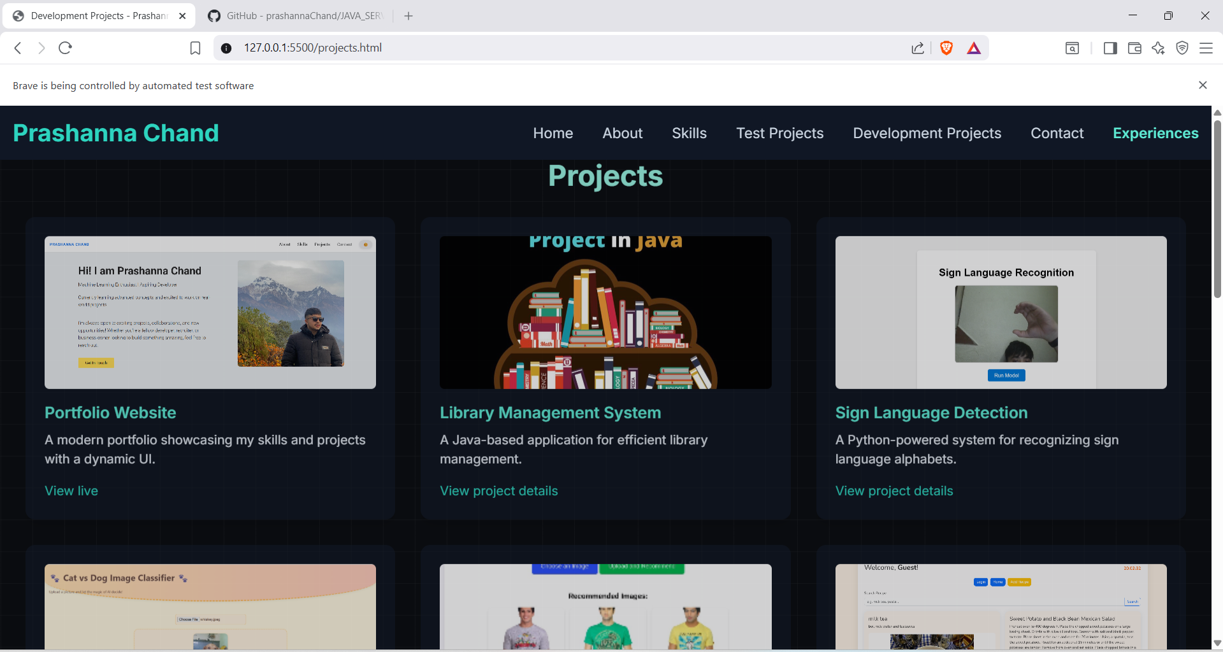Click the scrollbar down arrow
The image size is (1223, 652).
1217,643
